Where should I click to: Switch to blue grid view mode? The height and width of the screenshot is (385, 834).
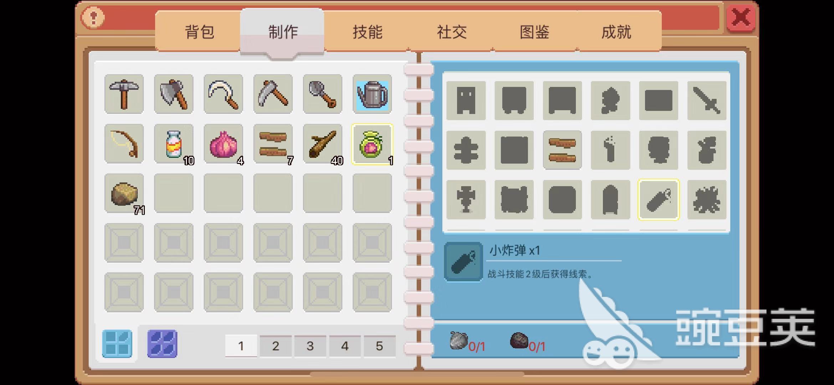pyautogui.click(x=117, y=344)
